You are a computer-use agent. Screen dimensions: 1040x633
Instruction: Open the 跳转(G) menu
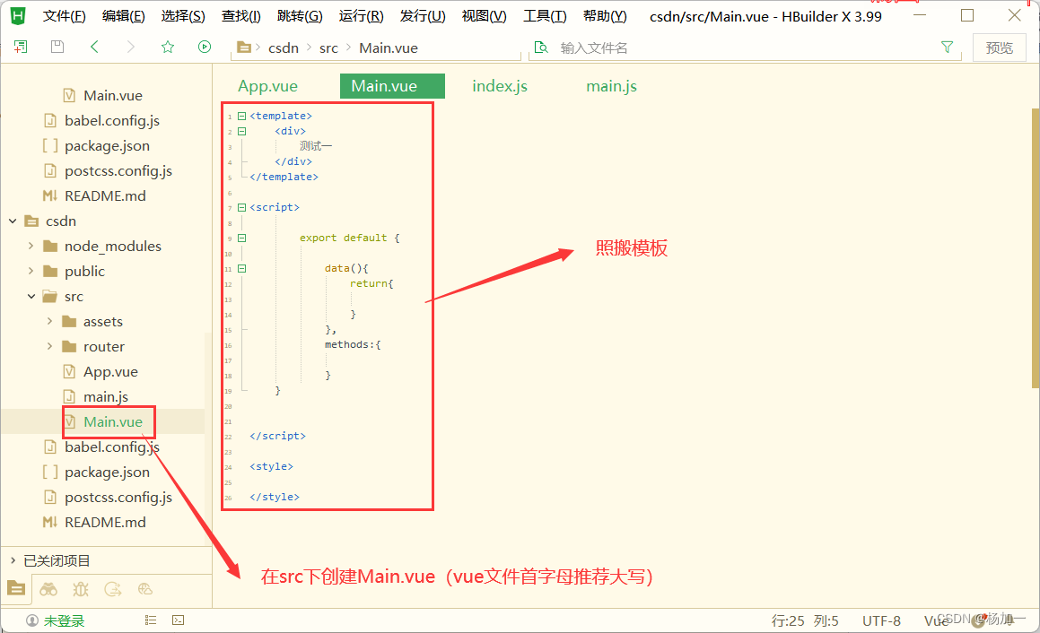click(300, 16)
